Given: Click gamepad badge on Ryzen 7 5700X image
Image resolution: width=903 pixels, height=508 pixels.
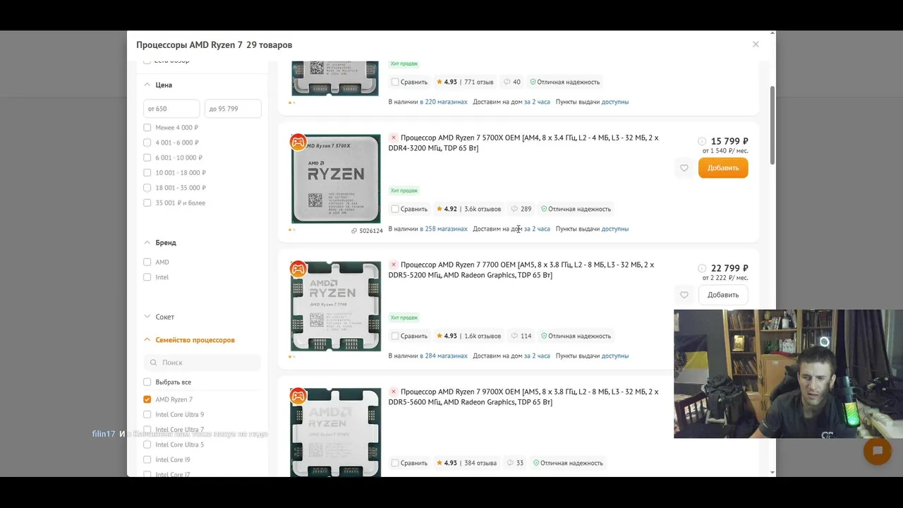Looking at the screenshot, I should point(298,143).
